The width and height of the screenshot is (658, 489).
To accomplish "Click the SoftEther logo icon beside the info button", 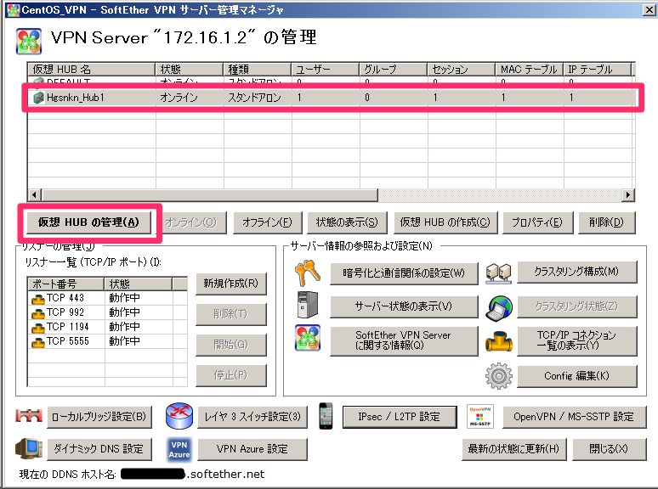I will (x=308, y=338).
